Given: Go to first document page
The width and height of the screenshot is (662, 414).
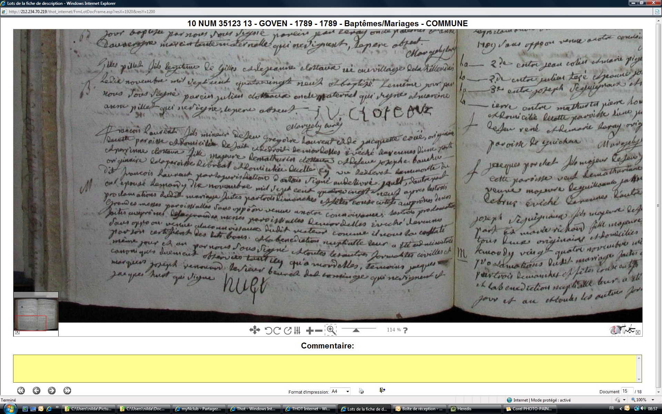Looking at the screenshot, I should click(x=21, y=391).
